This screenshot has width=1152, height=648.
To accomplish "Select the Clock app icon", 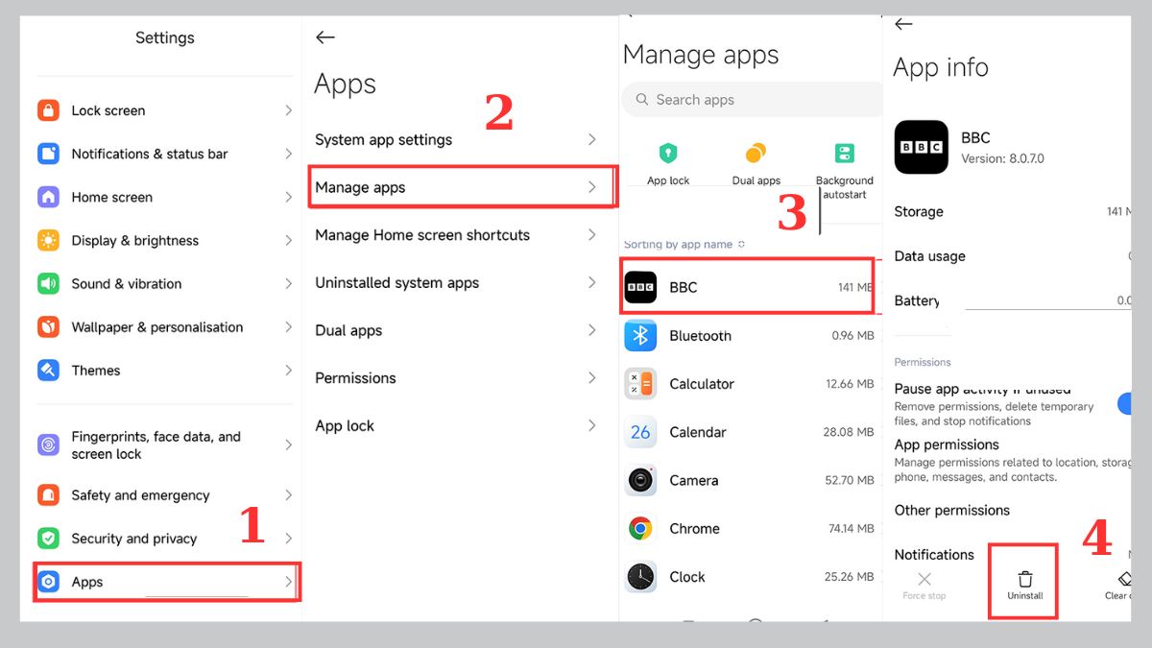I will pos(640,576).
